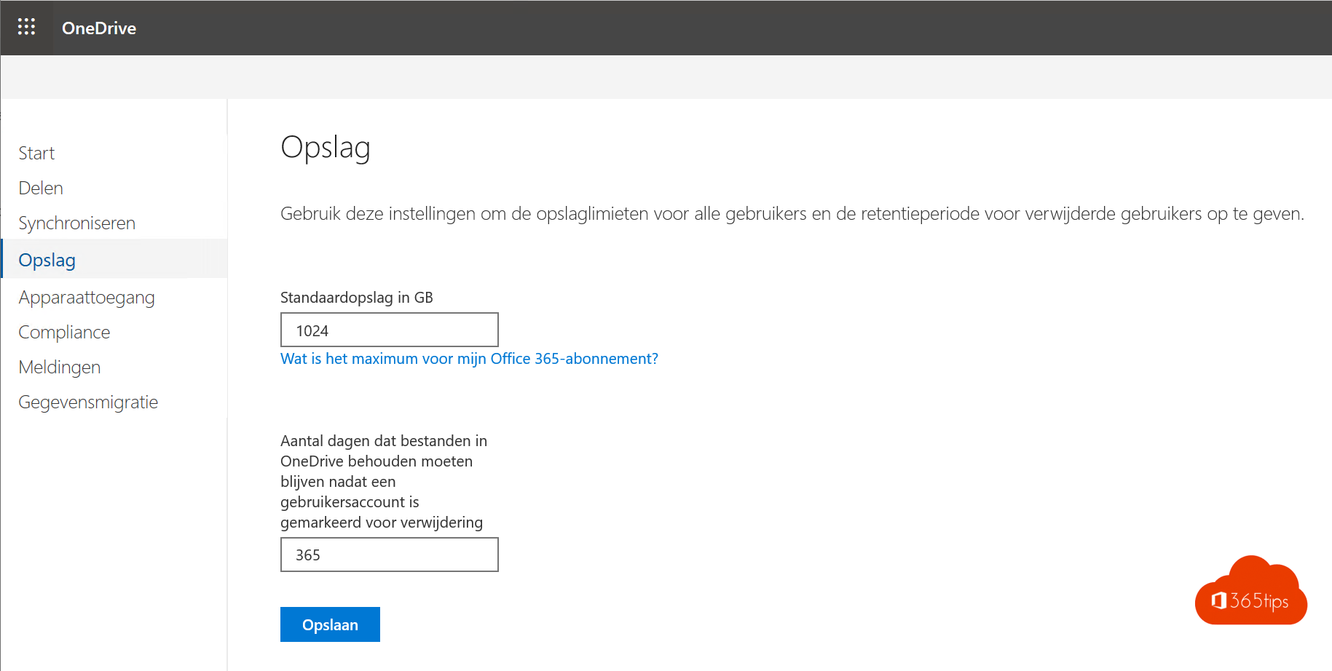This screenshot has height=671, width=1332.
Task: Navigate to Compliance section
Action: (64, 333)
